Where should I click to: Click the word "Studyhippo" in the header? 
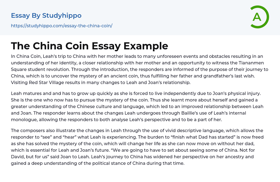(x=62, y=16)
